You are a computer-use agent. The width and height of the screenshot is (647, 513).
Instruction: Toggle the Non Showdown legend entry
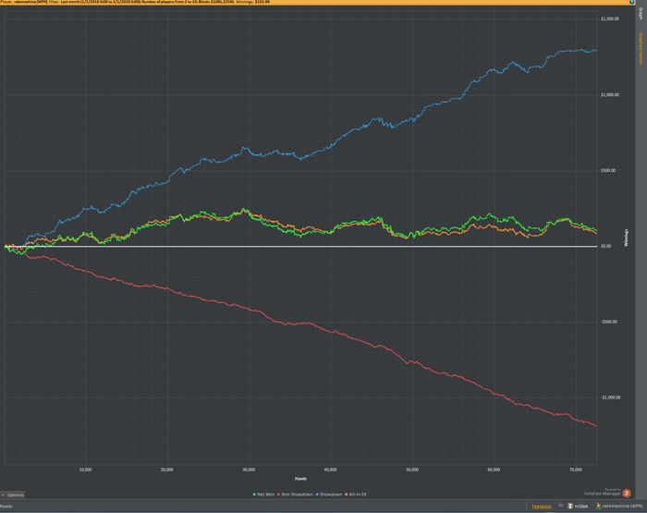point(295,495)
